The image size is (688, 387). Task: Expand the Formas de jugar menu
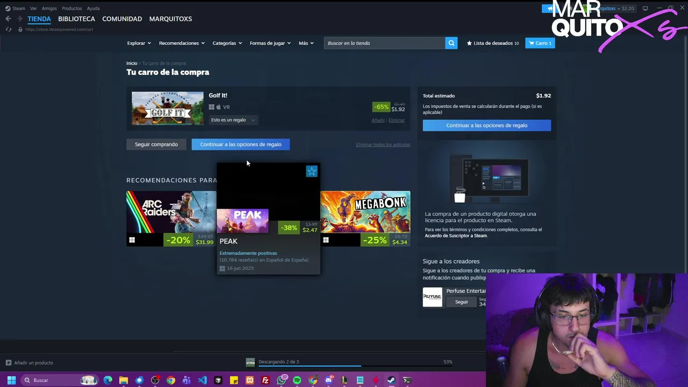point(270,43)
